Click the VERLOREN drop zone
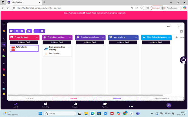The image size is (188, 117). pos(73,99)
